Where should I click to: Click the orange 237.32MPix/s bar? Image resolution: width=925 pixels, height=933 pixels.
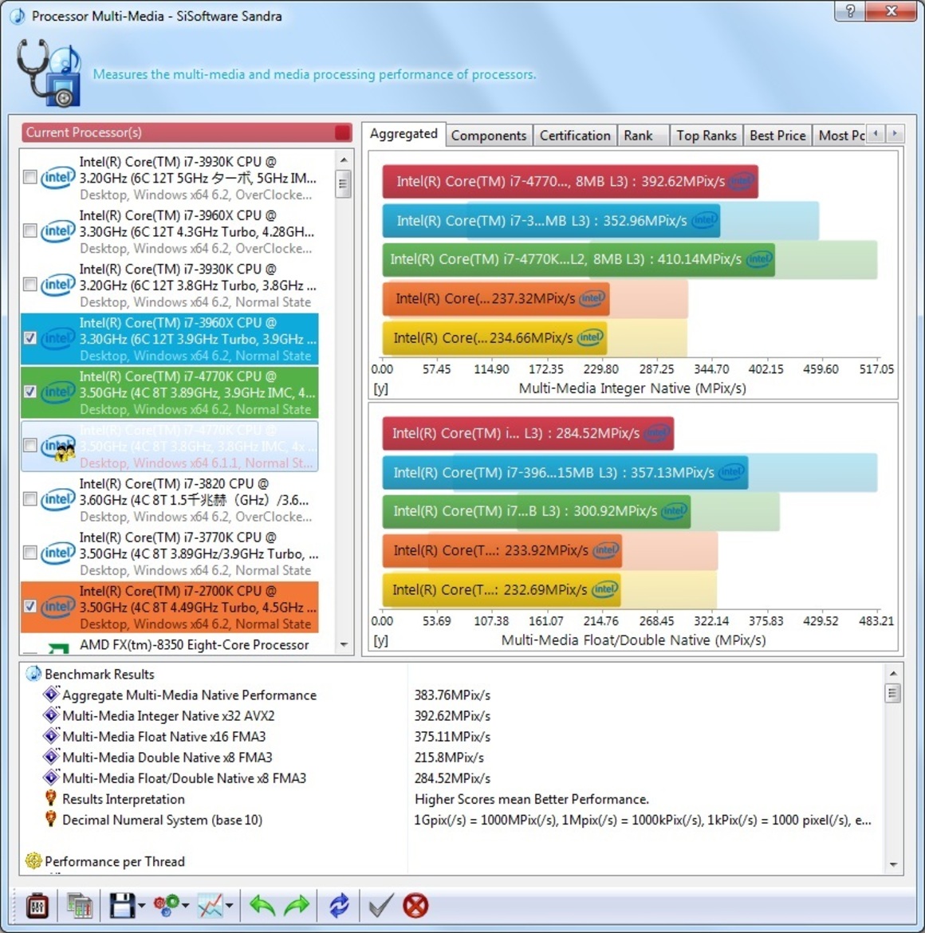pyautogui.click(x=496, y=299)
